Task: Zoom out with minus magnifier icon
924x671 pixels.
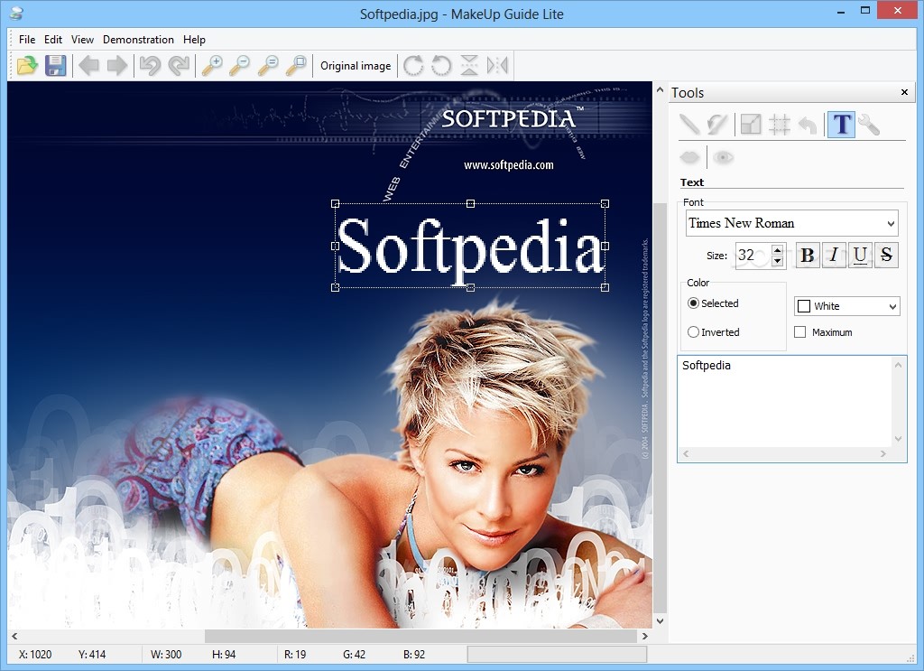Action: point(240,65)
